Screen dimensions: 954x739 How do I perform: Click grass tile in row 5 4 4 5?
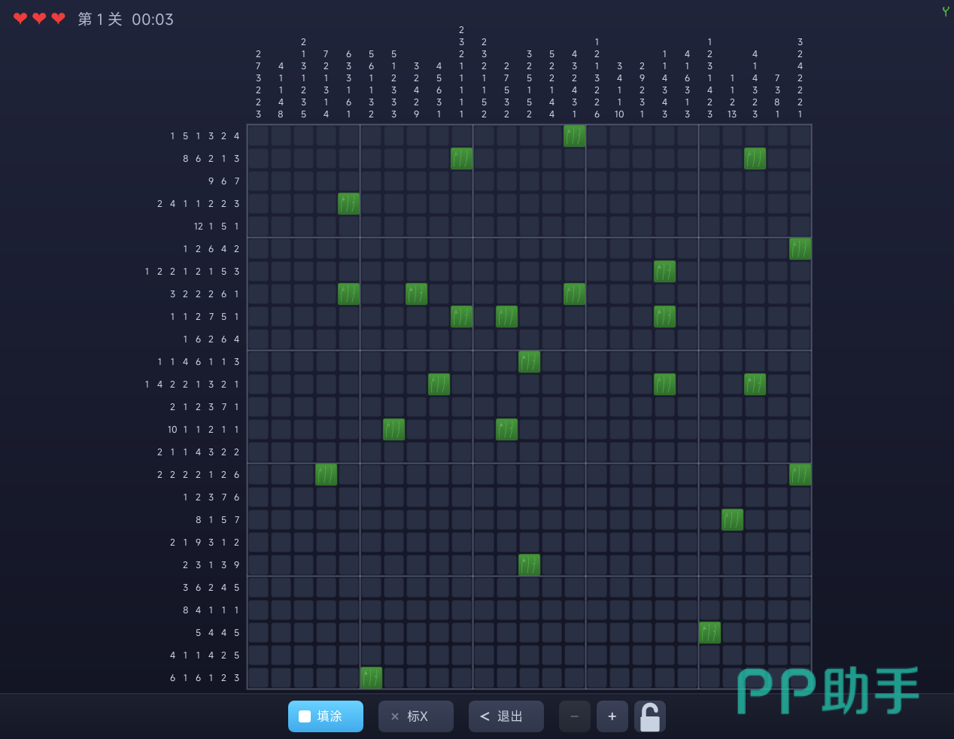(x=709, y=633)
